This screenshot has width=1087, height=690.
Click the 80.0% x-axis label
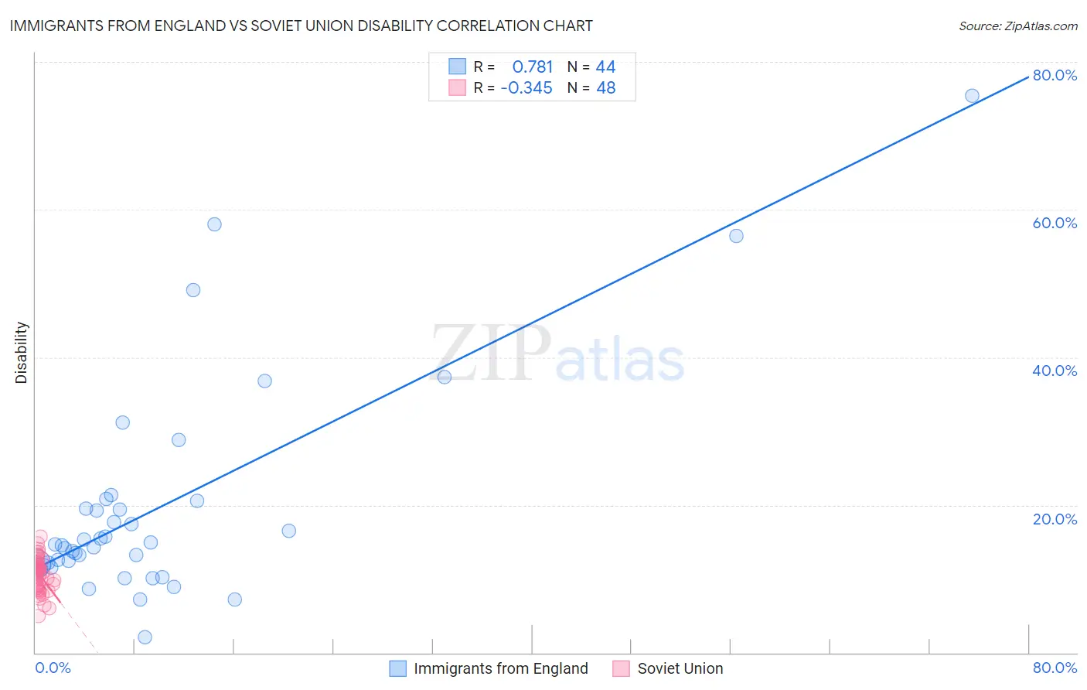[1055, 668]
